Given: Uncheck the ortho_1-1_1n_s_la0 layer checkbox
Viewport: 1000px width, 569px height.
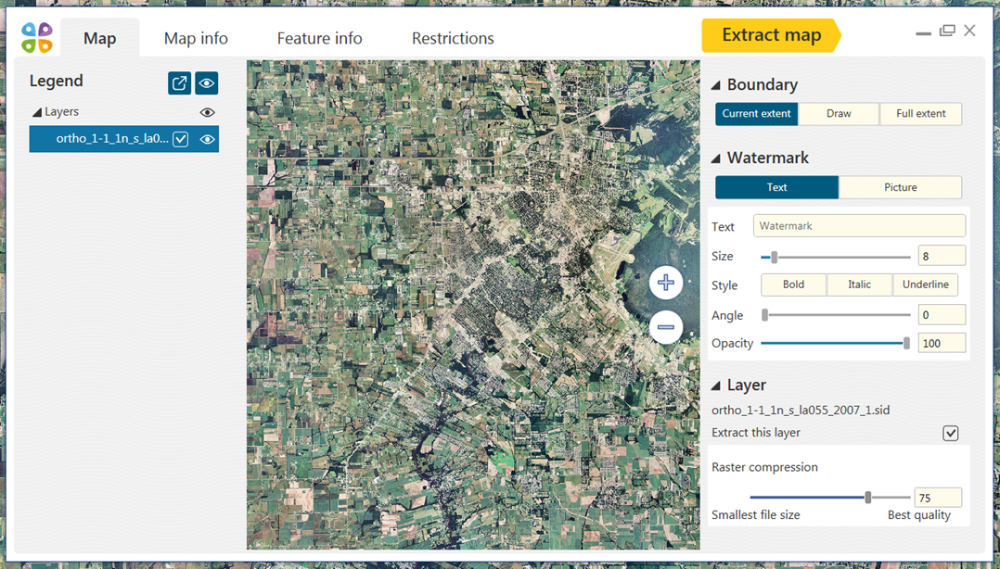Looking at the screenshot, I should click(x=181, y=139).
